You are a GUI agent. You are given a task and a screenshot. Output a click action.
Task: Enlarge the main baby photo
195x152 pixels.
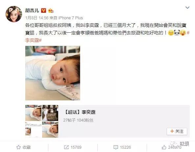click(x=53, y=73)
